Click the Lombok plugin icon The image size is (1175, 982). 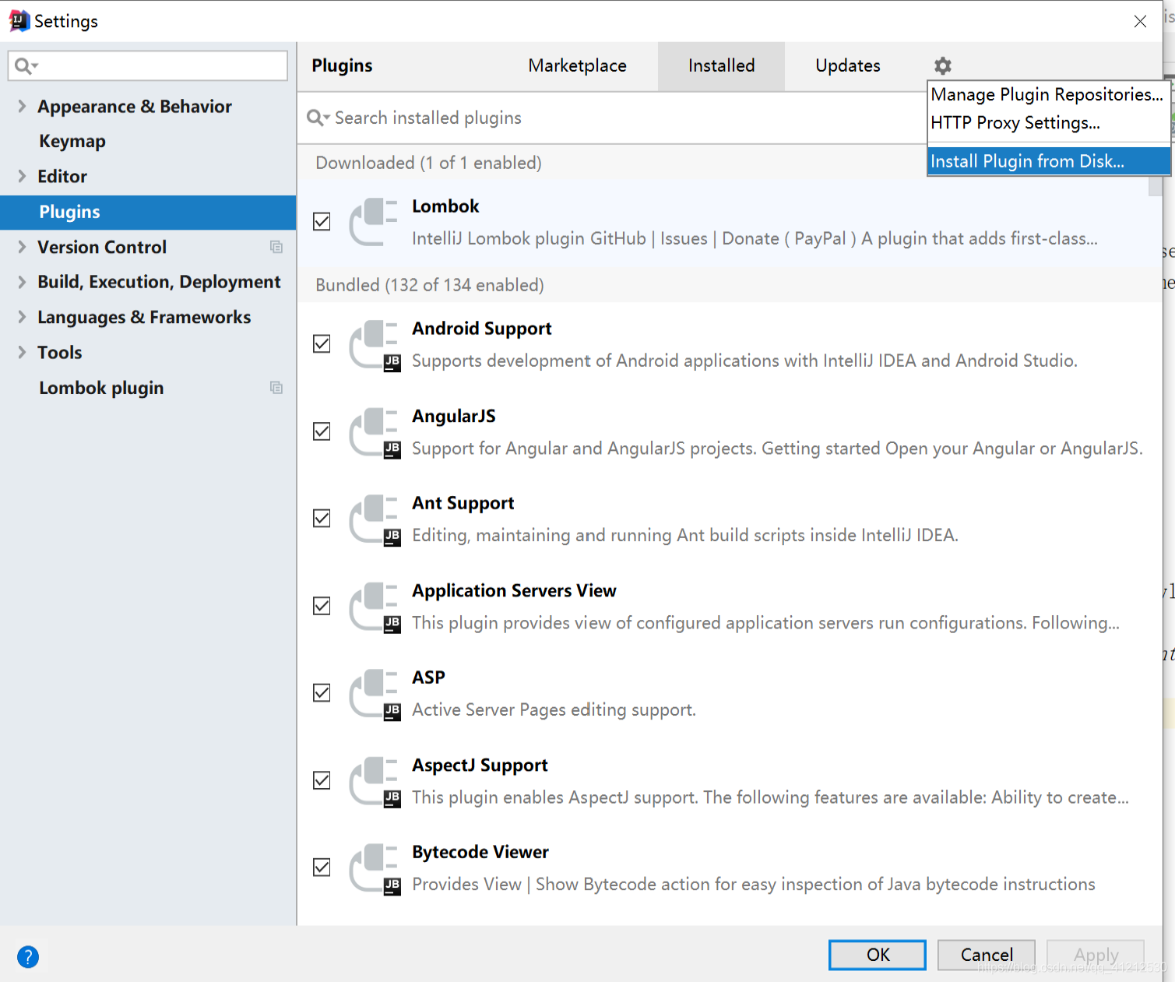374,222
